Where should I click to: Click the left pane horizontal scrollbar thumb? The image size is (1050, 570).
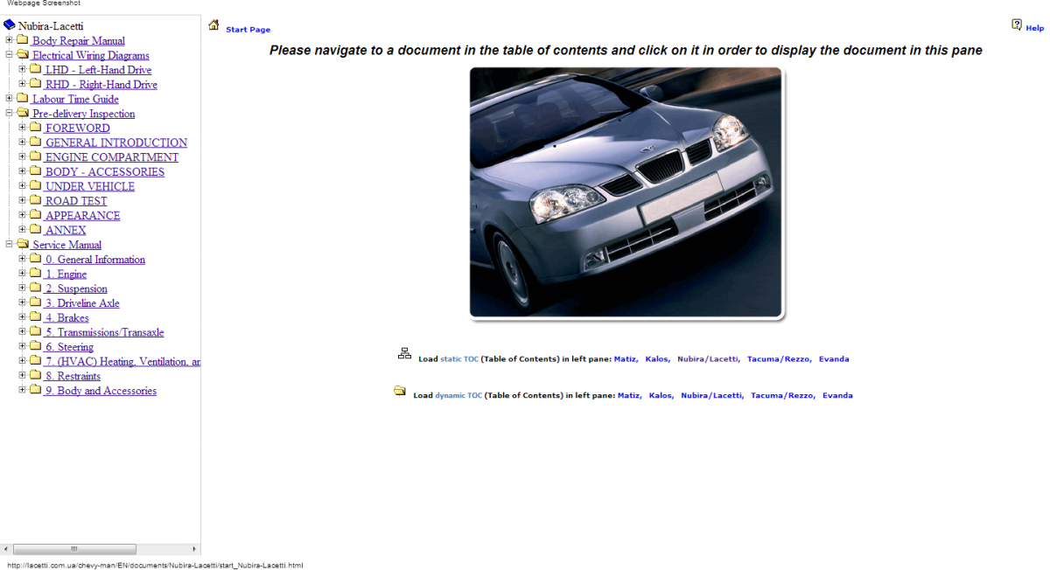73,549
